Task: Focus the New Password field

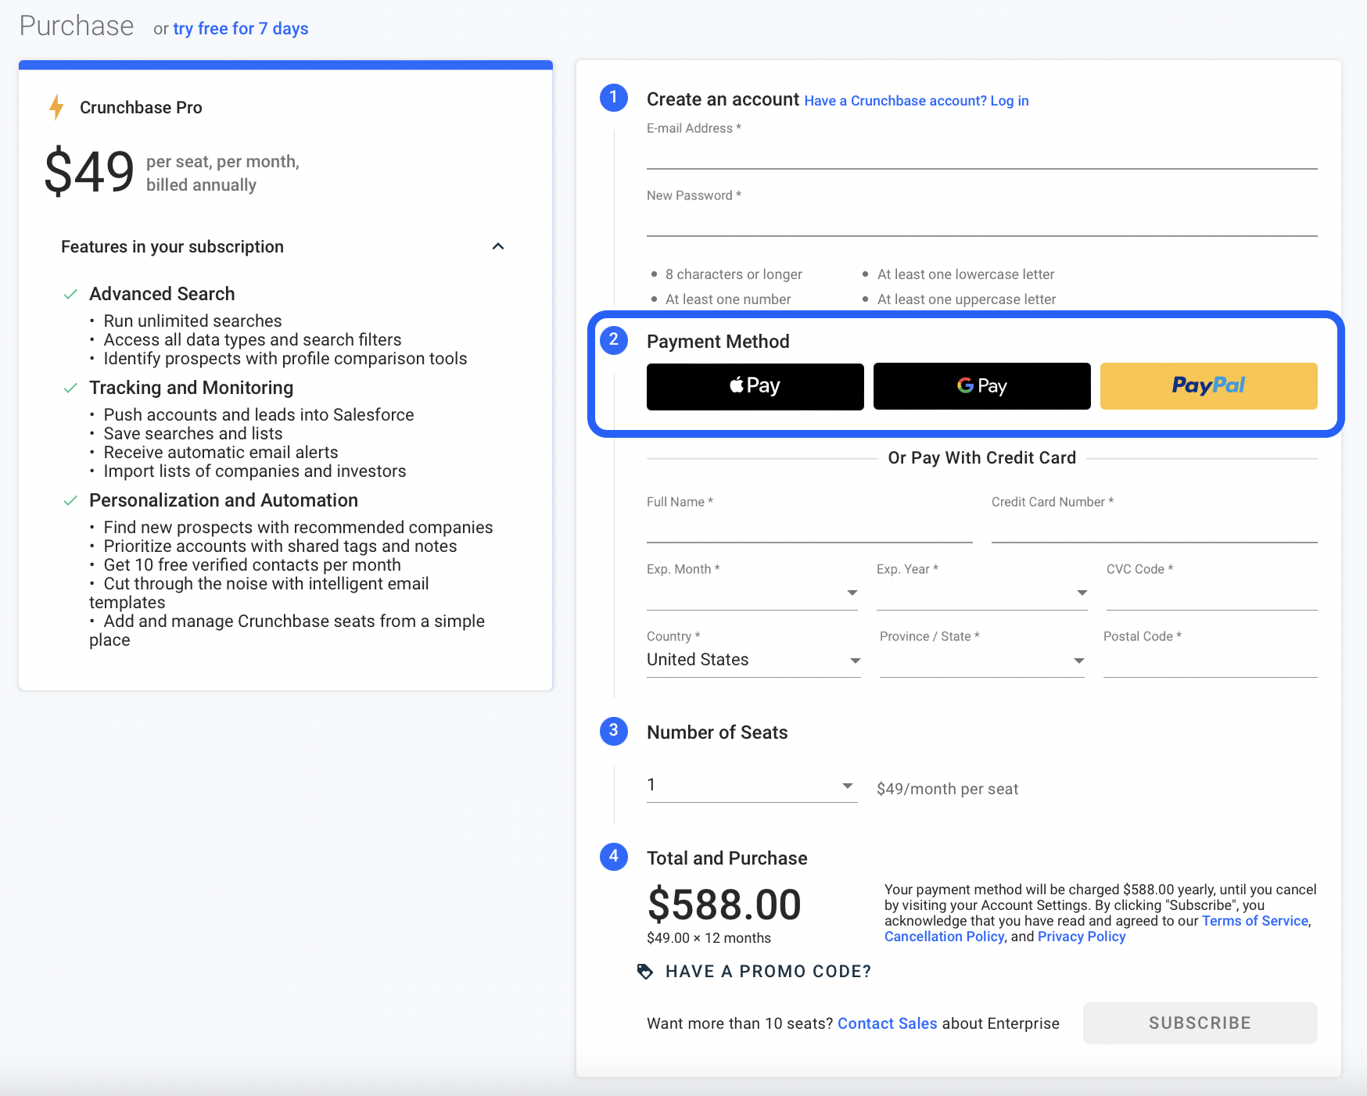Action: [982, 220]
